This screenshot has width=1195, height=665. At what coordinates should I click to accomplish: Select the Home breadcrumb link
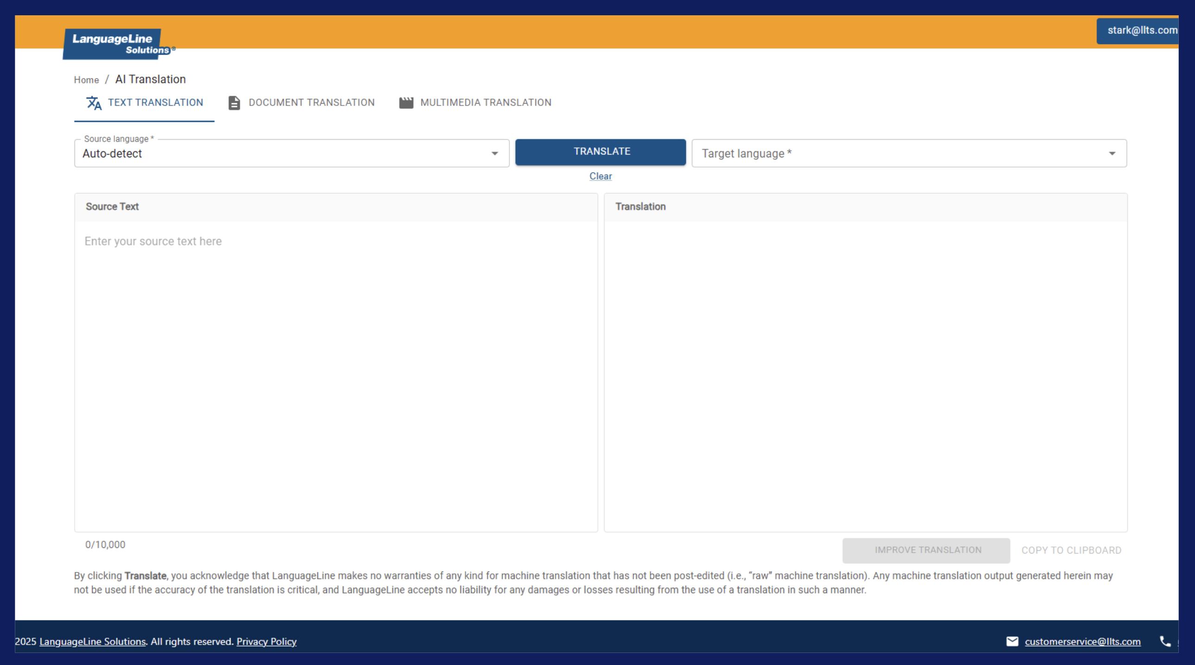(86, 79)
